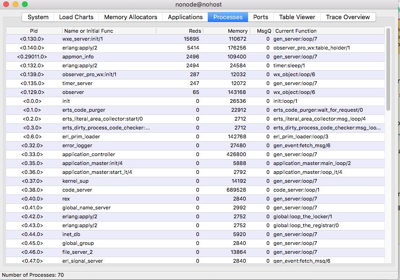The image size is (400, 280).
Task: Select pid <0.140.0> in the list
Action: 195,48
